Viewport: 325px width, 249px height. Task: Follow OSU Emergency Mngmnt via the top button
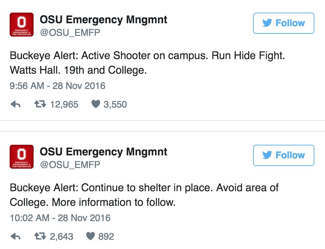click(x=284, y=23)
